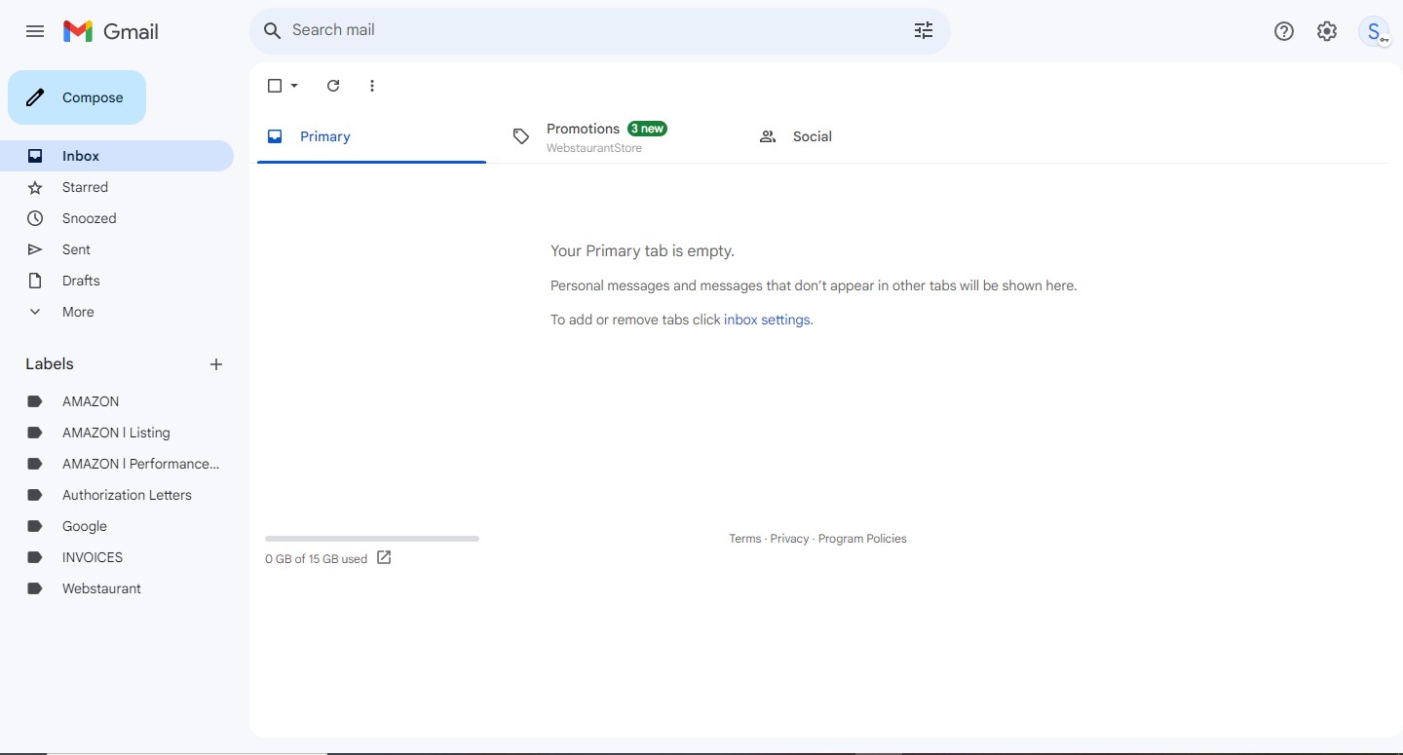Click the Snoozed clock icon
The width and height of the screenshot is (1403, 755).
tap(35, 218)
